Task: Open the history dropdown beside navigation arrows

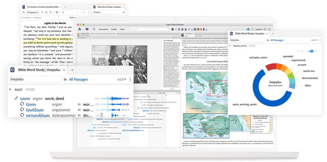Action: click(x=84, y=12)
